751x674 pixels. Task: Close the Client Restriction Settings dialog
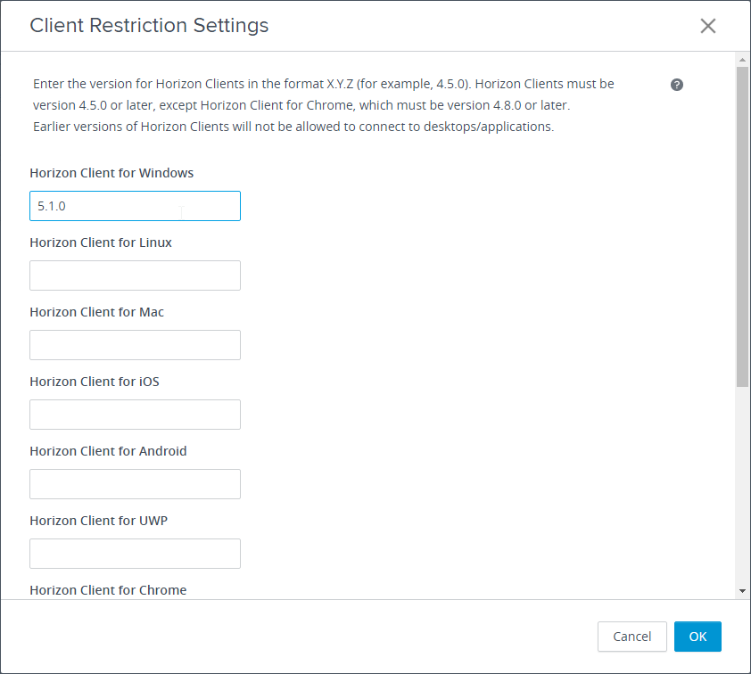point(708,26)
